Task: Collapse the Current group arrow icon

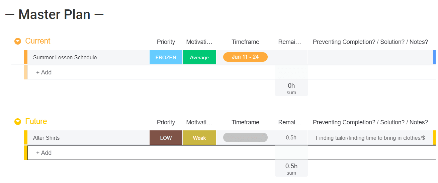Action: point(18,41)
